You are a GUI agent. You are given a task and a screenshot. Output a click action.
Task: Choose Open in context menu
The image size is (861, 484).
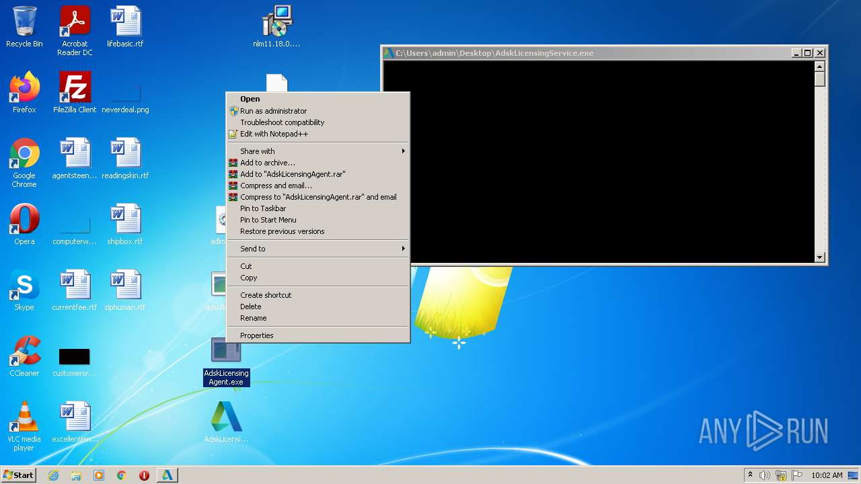pos(318,99)
